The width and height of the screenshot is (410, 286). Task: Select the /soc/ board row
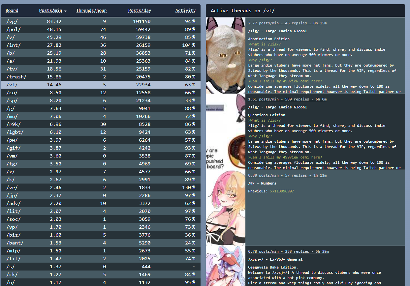pyautogui.click(x=101, y=219)
